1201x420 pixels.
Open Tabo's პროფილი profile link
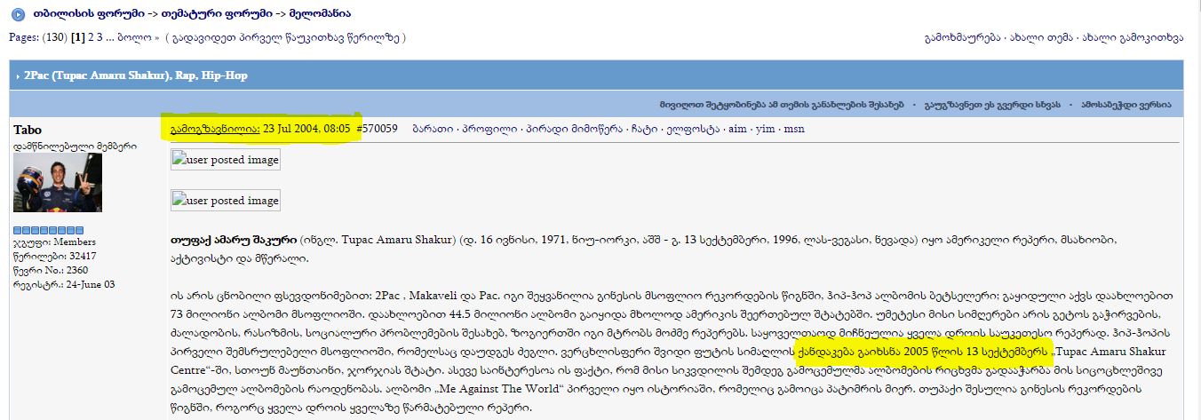pos(488,129)
